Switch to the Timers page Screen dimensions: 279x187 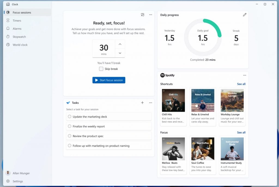pos(17,21)
